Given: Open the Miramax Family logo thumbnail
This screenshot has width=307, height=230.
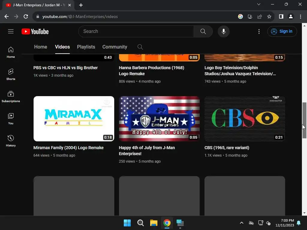Looking at the screenshot, I should click(x=74, y=119).
